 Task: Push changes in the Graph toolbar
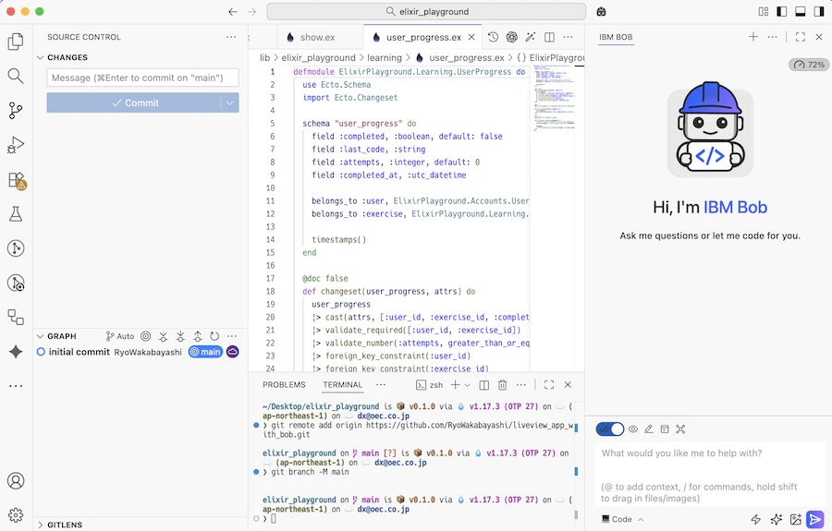[x=198, y=336]
